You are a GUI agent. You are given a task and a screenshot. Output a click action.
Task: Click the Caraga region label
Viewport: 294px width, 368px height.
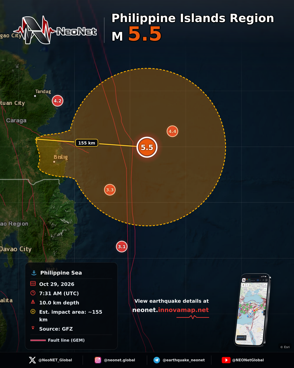[16, 120]
